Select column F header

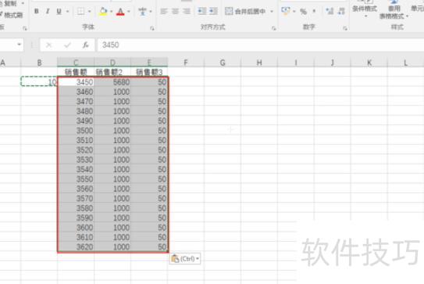coord(186,63)
